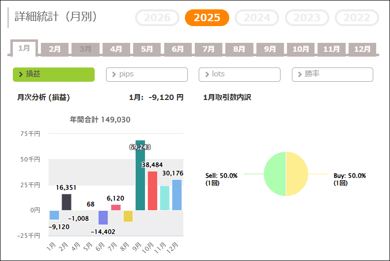
Task: Click the green Sell pie slice
Action: (x=275, y=174)
